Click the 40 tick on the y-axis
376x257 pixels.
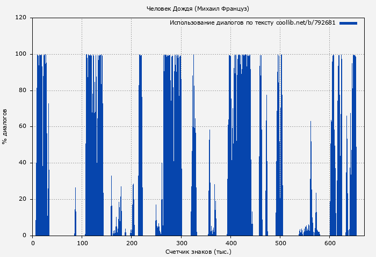23,163
